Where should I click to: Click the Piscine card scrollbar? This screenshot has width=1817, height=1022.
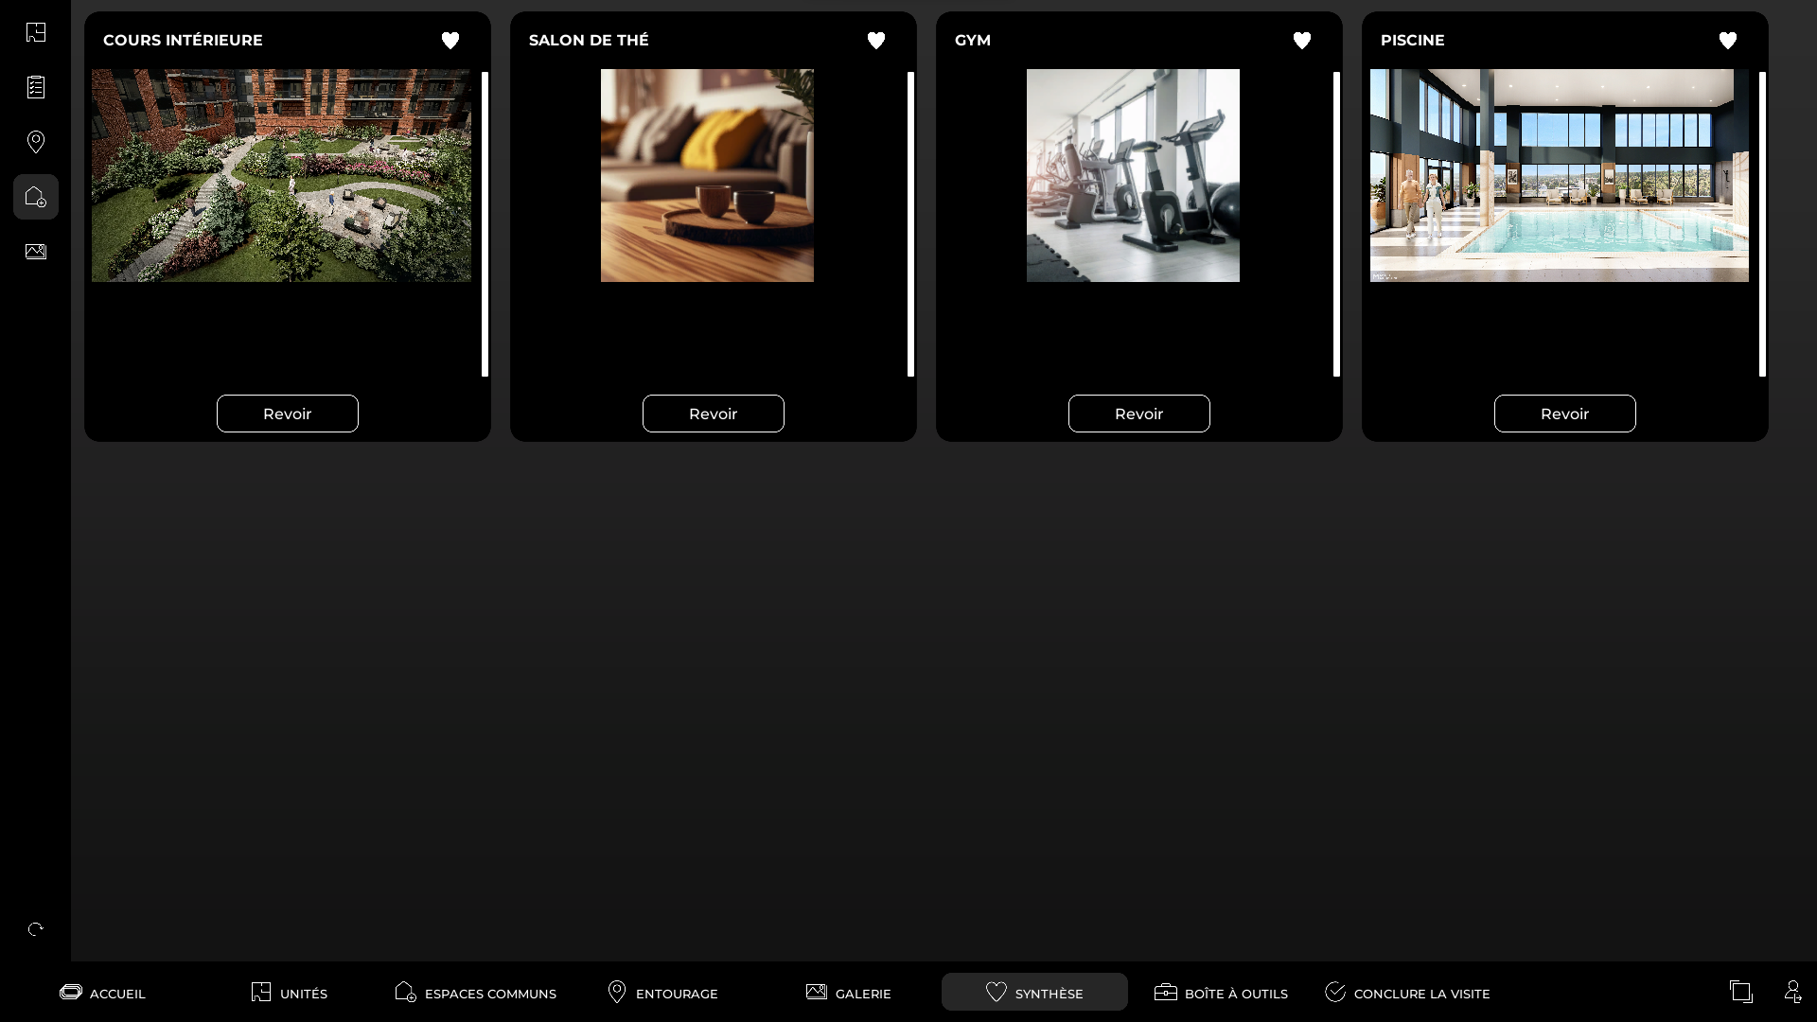pos(1762,224)
